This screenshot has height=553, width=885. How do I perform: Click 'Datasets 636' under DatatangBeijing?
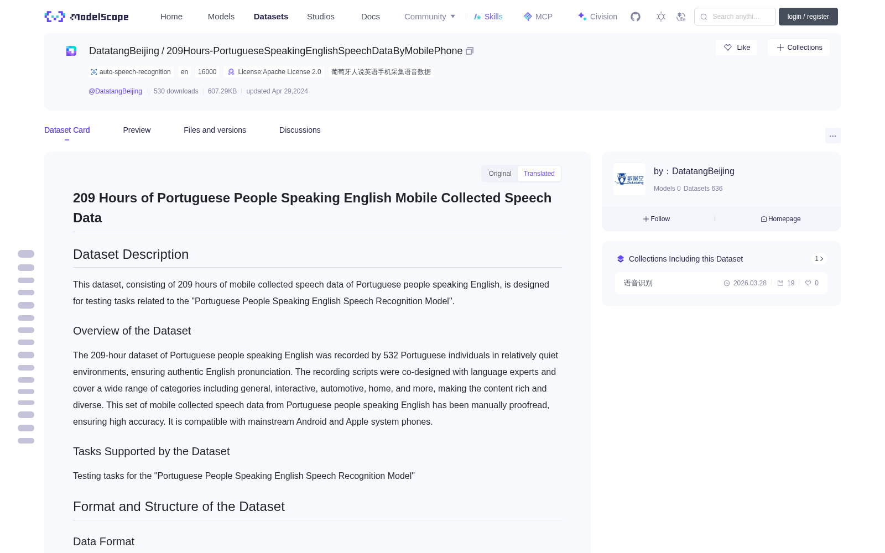pos(703,189)
